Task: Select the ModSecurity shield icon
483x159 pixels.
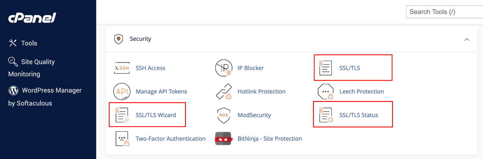Action: pos(224,115)
